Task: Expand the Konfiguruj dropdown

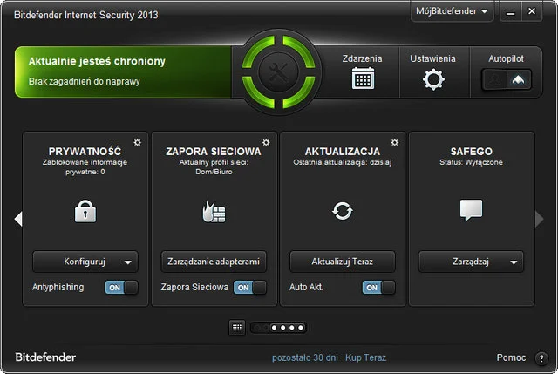Action: (85, 262)
